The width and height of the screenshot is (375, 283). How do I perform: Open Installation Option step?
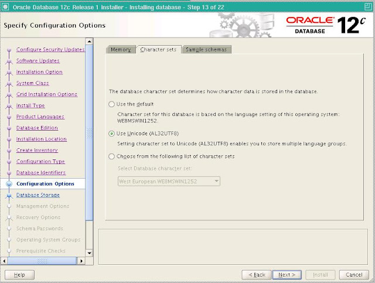click(39, 72)
